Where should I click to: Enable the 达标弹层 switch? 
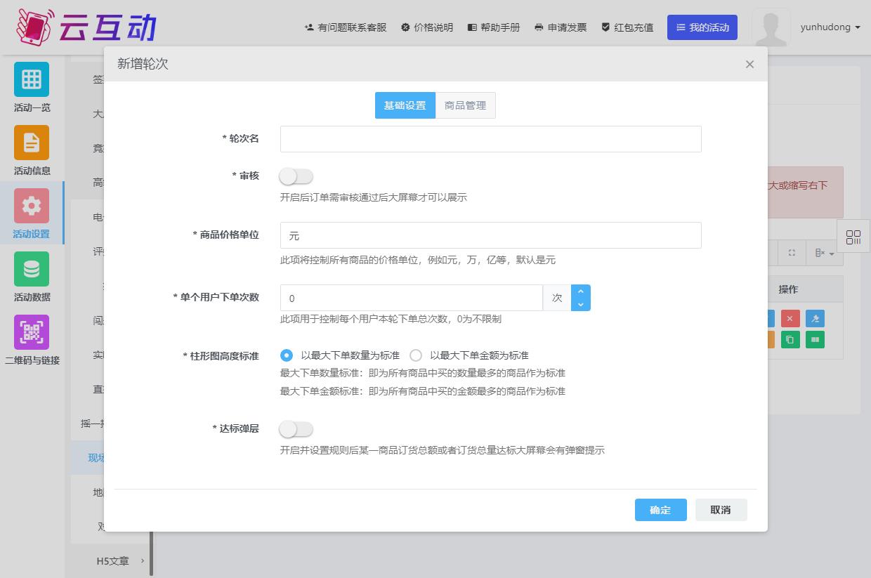point(296,428)
